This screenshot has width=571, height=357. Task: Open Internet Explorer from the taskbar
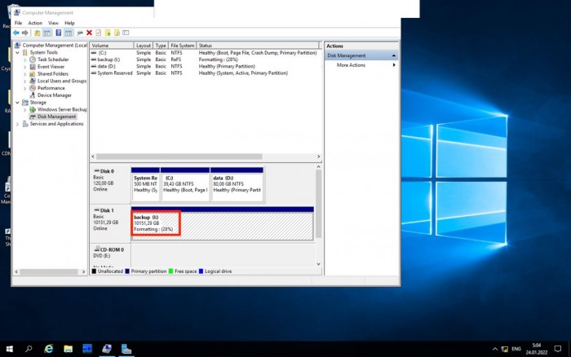48,349
